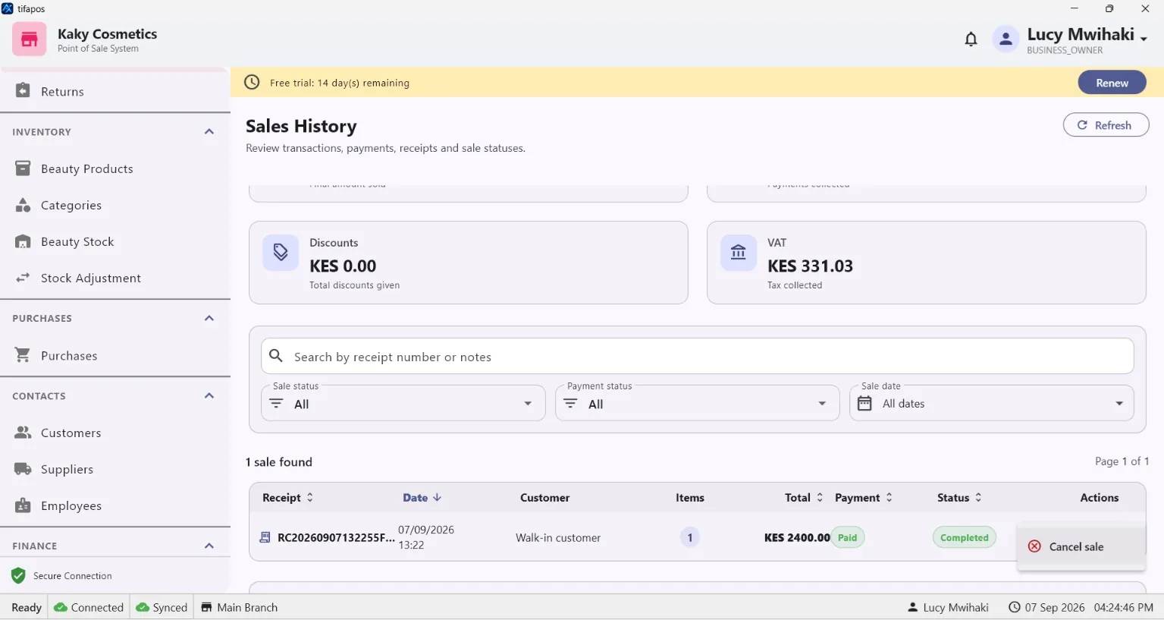Sort the table by Payment column
The height and width of the screenshot is (620, 1164).
pos(864,498)
